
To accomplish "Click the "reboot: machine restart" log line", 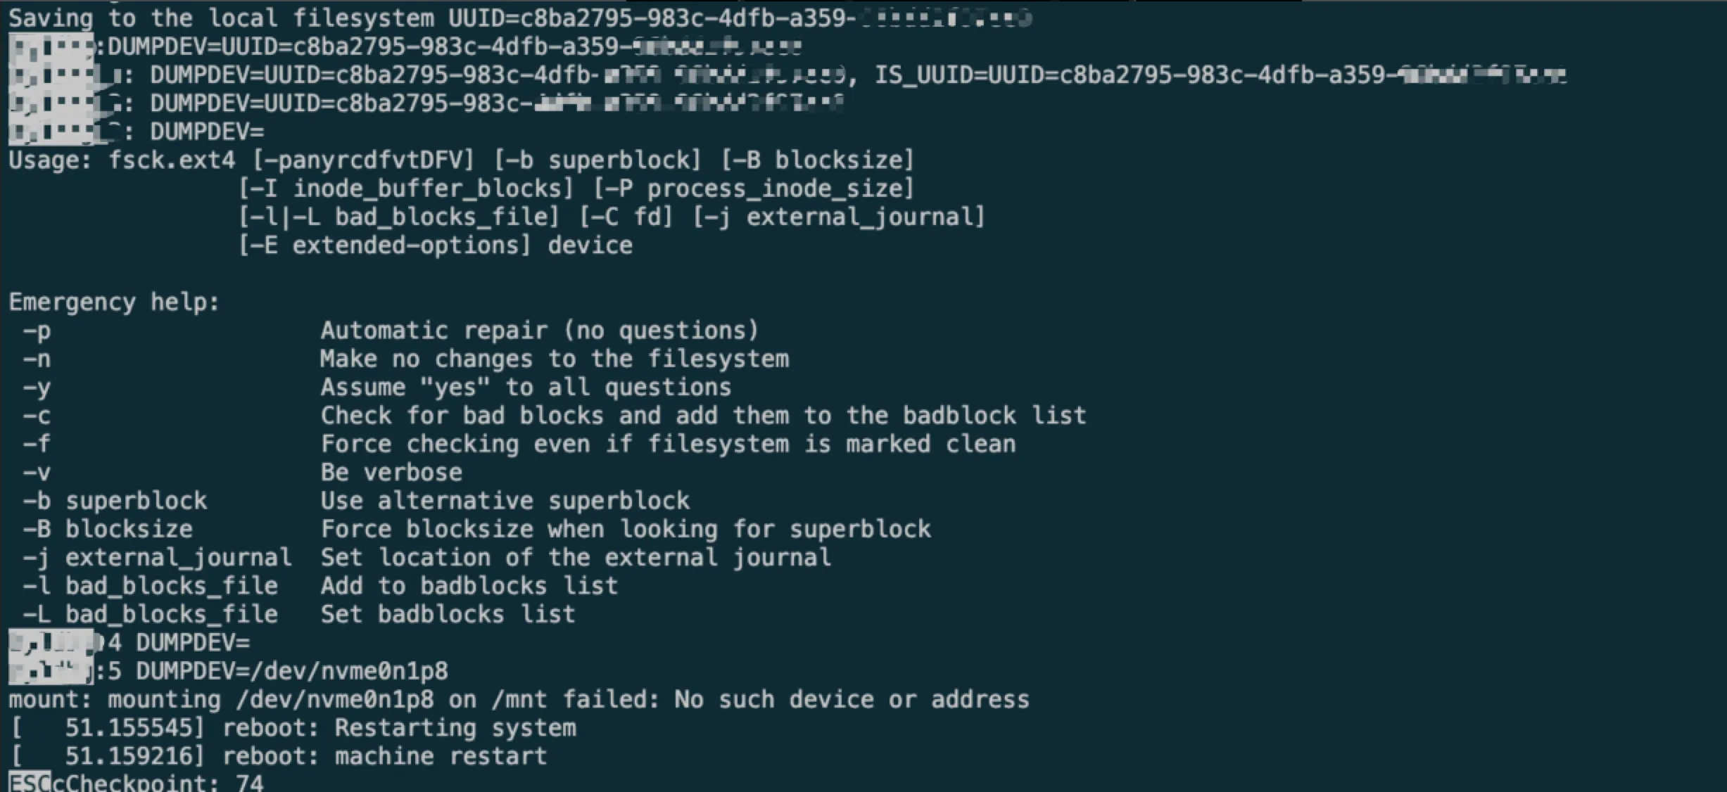I will click(x=384, y=757).
